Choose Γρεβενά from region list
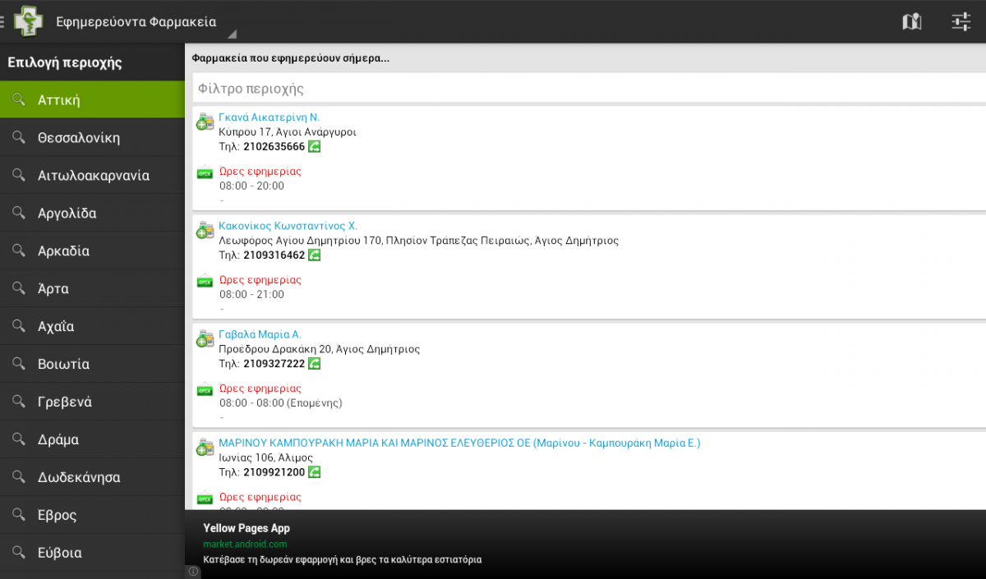This screenshot has width=986, height=579. tap(92, 402)
